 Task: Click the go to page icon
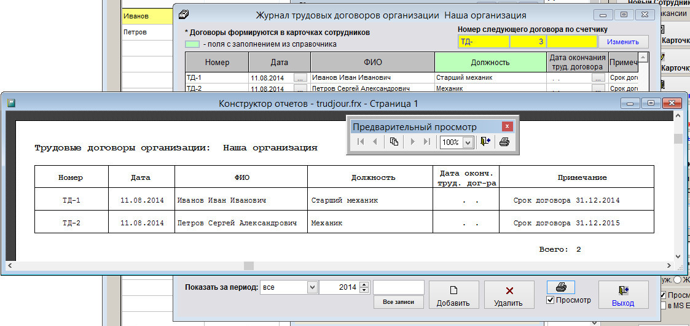pos(394,142)
